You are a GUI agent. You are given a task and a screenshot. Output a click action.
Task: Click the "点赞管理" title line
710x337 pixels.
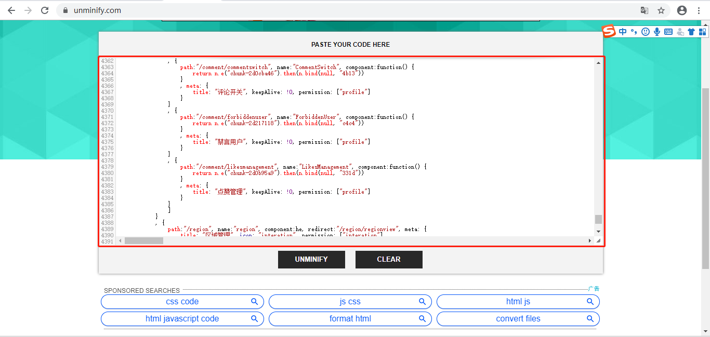pyautogui.click(x=281, y=192)
